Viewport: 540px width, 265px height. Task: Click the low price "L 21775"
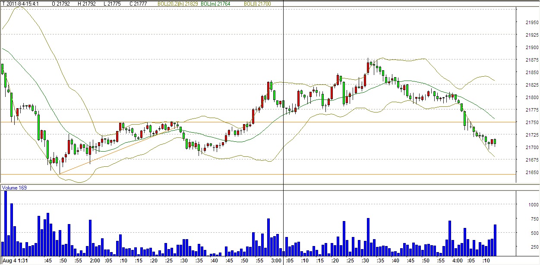(113, 3)
